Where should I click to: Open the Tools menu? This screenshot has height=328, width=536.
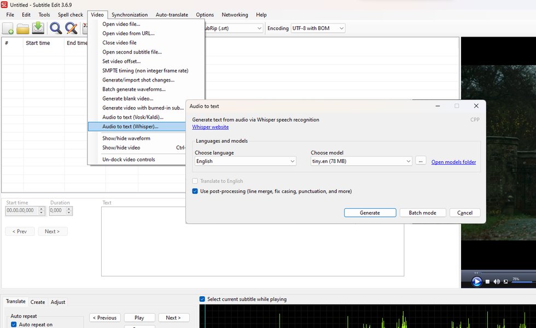pos(44,15)
